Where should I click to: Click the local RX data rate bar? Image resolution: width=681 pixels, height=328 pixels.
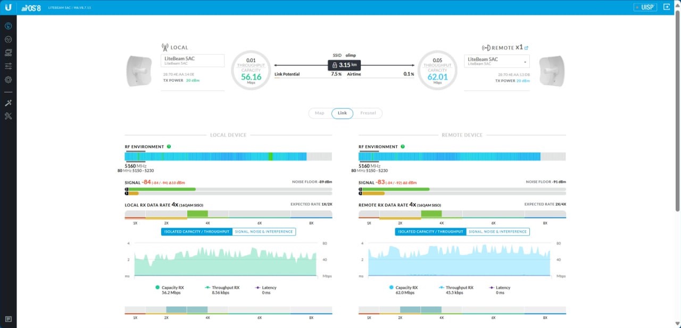point(228,214)
